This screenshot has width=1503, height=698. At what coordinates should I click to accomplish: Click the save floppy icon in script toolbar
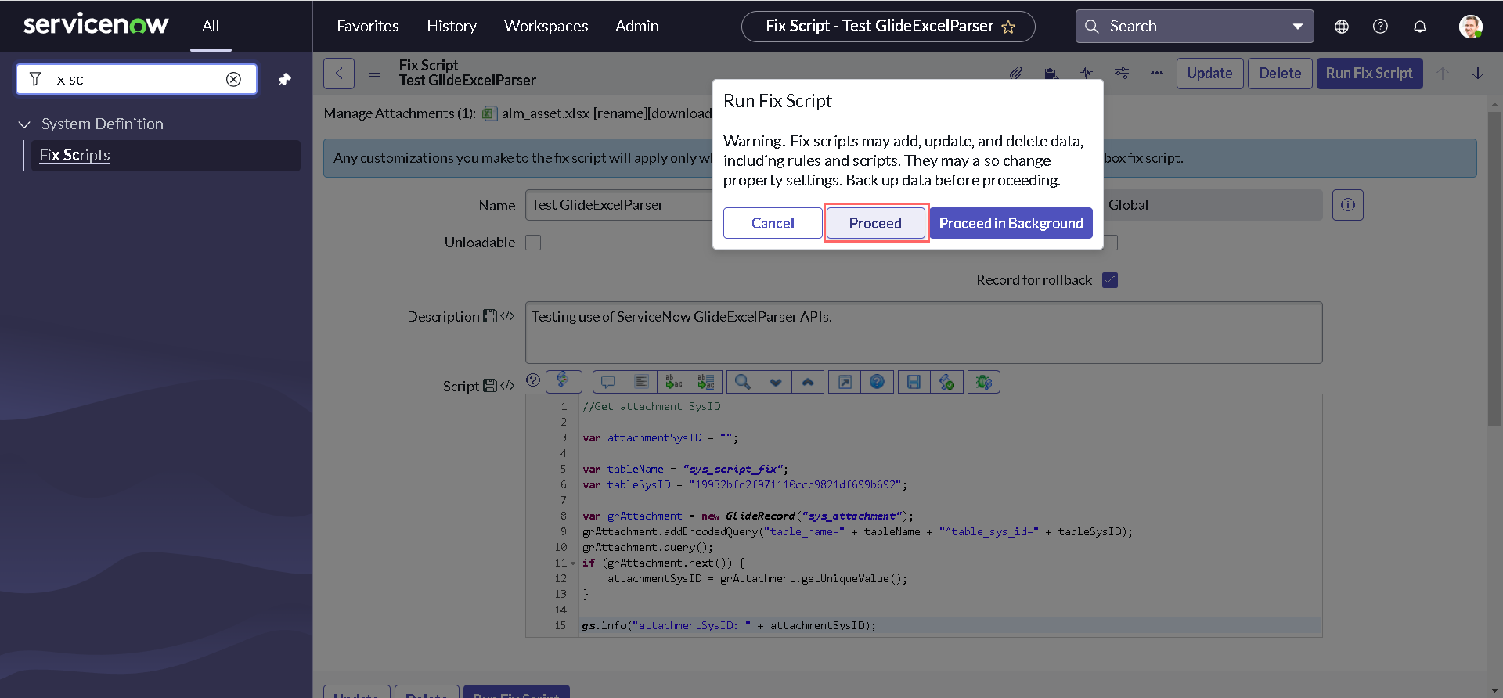[914, 382]
